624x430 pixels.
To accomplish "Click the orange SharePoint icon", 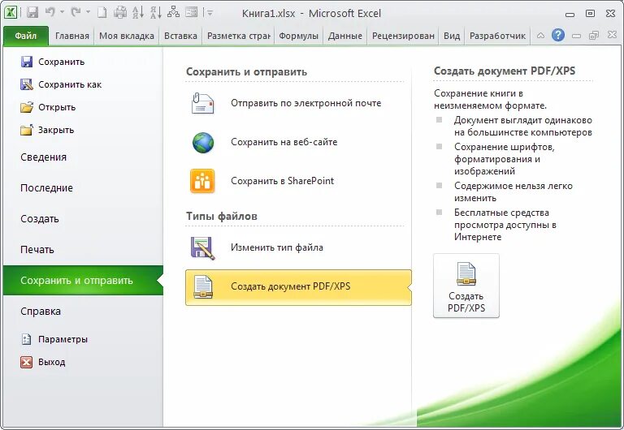I will [x=202, y=181].
